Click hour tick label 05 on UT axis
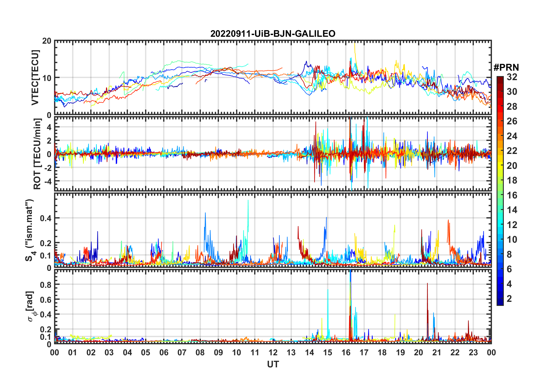 [x=146, y=352]
